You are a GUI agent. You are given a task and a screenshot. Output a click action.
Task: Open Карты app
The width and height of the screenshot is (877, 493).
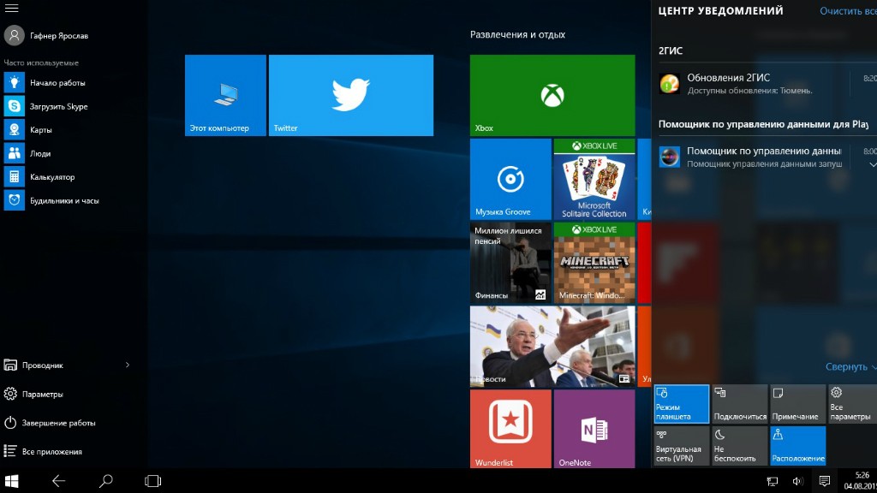tap(28, 130)
